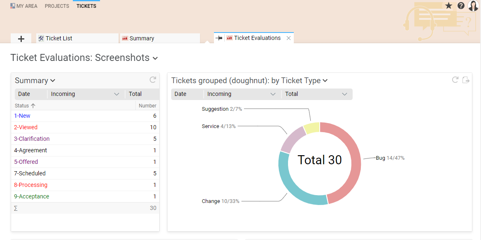Open the PROJECTS menu

(x=57, y=6)
